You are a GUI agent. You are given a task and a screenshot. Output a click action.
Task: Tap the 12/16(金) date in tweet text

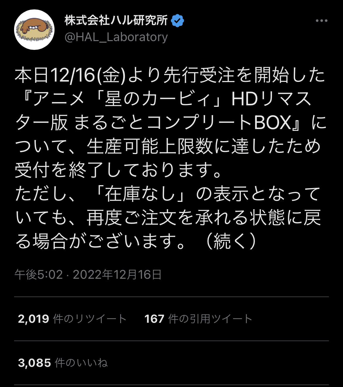(x=88, y=75)
